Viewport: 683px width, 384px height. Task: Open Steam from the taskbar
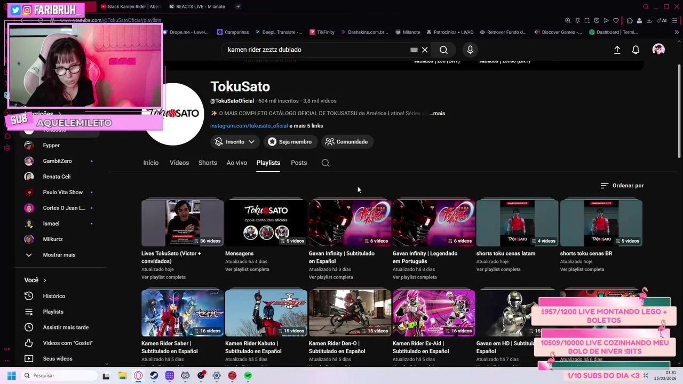[154, 375]
